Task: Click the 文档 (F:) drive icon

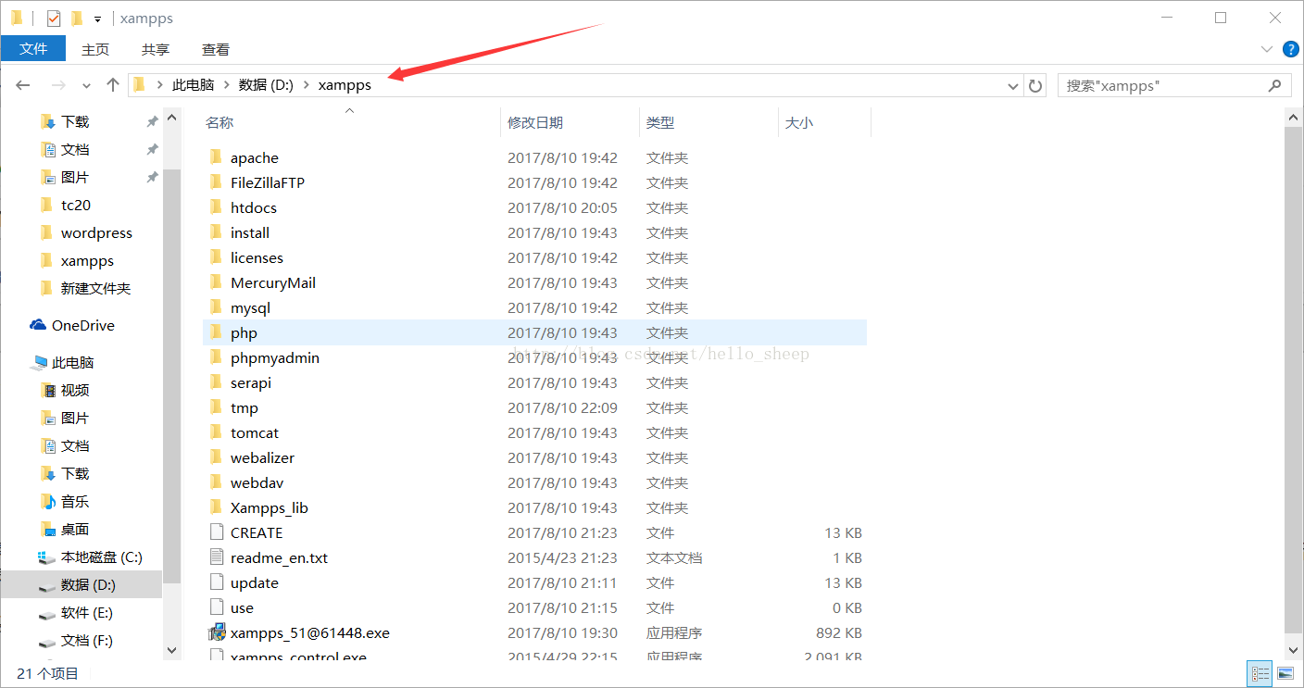Action: coord(46,641)
